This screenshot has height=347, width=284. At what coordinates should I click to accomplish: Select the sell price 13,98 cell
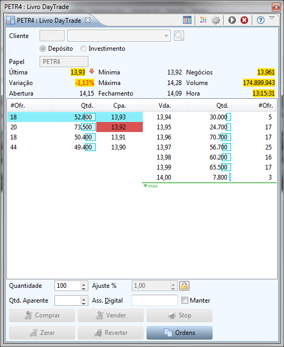tap(164, 157)
